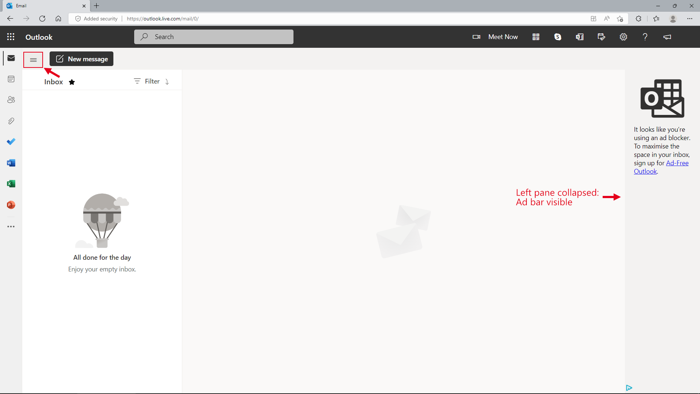Open the Files attachment icon in sidebar

[x=11, y=121]
